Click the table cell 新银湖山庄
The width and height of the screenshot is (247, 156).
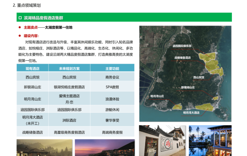pyautogui.click(x=32, y=87)
